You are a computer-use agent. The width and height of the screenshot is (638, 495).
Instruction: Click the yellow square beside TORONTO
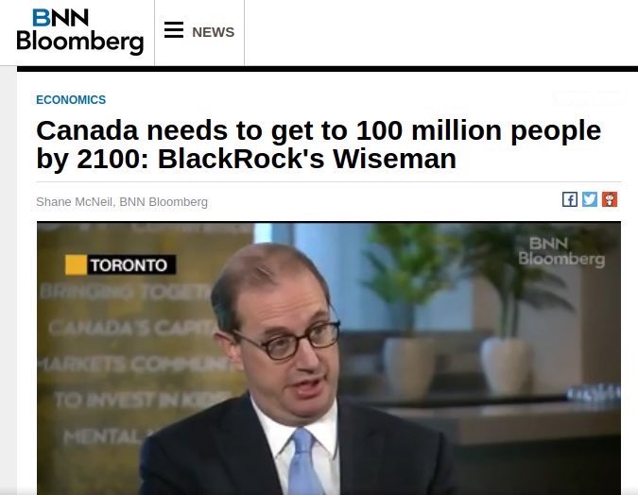tap(76, 265)
